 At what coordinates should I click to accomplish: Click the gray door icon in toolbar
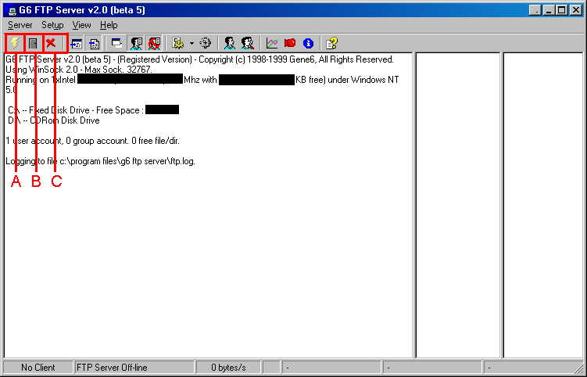point(34,43)
